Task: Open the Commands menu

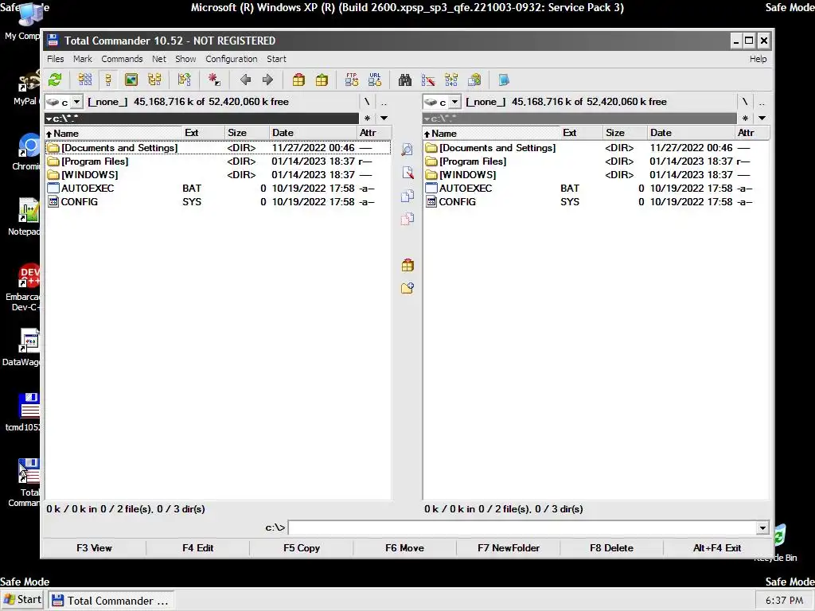Action: [x=122, y=59]
